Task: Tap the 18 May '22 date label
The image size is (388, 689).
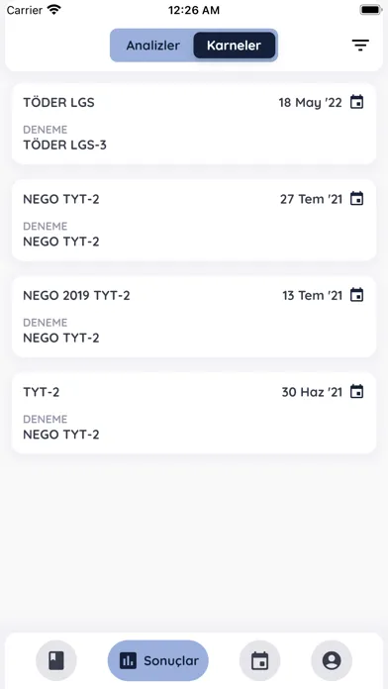Action: (x=310, y=102)
